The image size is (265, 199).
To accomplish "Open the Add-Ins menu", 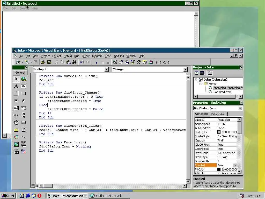I will [119, 56].
